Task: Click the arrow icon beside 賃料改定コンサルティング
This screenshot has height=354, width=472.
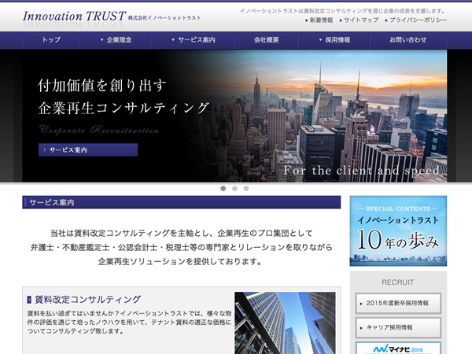Action: point(29,300)
